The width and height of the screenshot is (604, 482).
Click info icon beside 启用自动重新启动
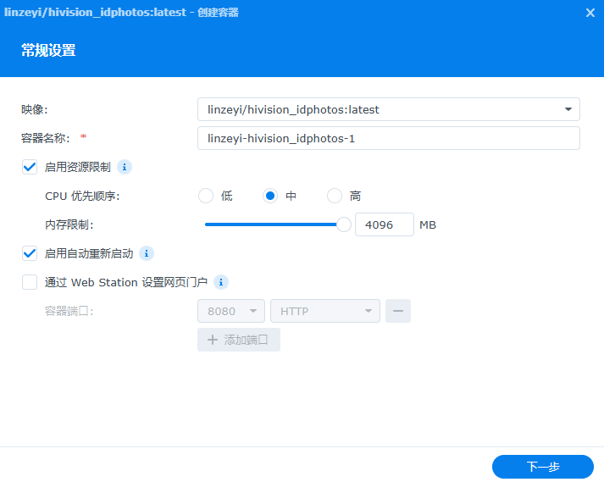147,253
